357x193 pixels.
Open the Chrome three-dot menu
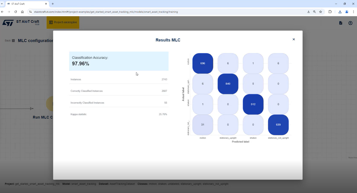click(x=353, y=12)
